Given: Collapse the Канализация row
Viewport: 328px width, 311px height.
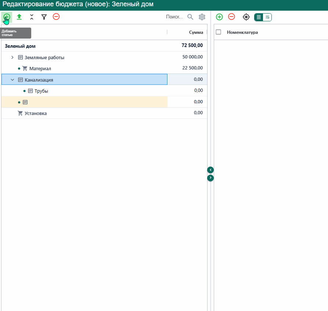Looking at the screenshot, I should 12,80.
